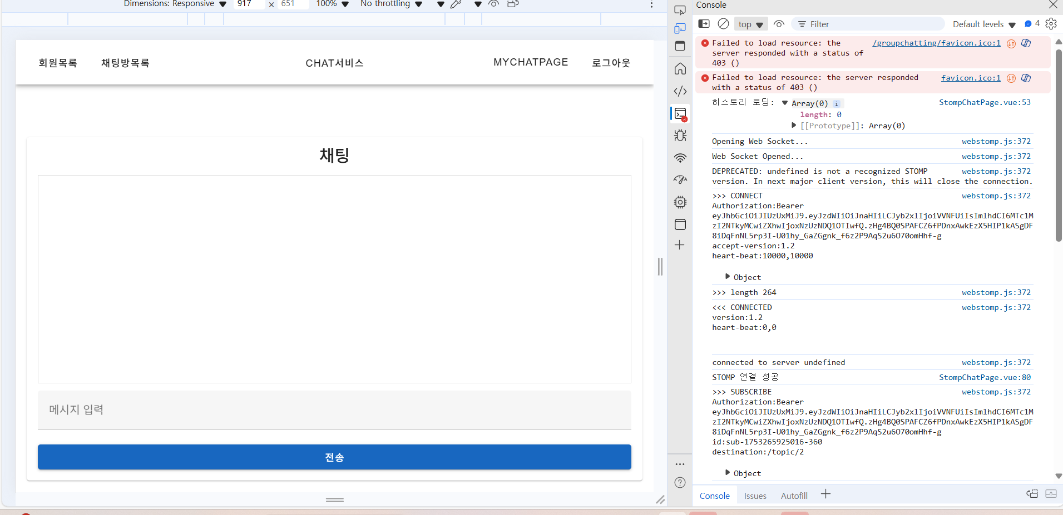Image resolution: width=1063 pixels, height=515 pixels.
Task: Open the Default levels dropdown
Action: click(984, 24)
